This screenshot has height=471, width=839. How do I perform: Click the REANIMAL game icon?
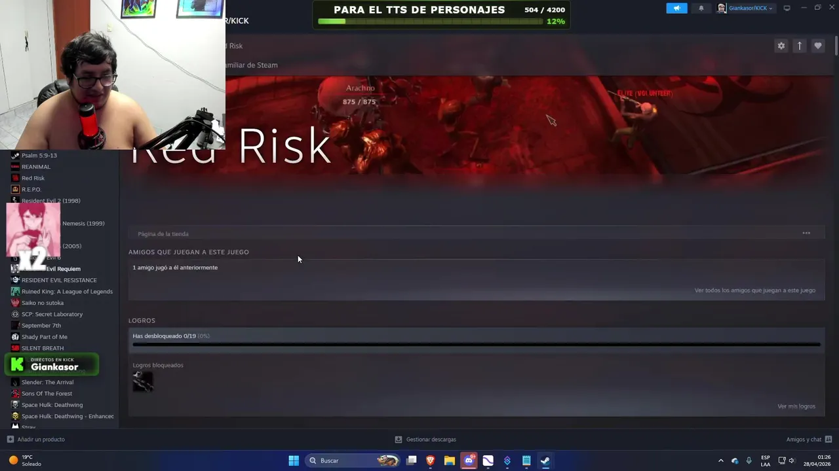coord(15,167)
